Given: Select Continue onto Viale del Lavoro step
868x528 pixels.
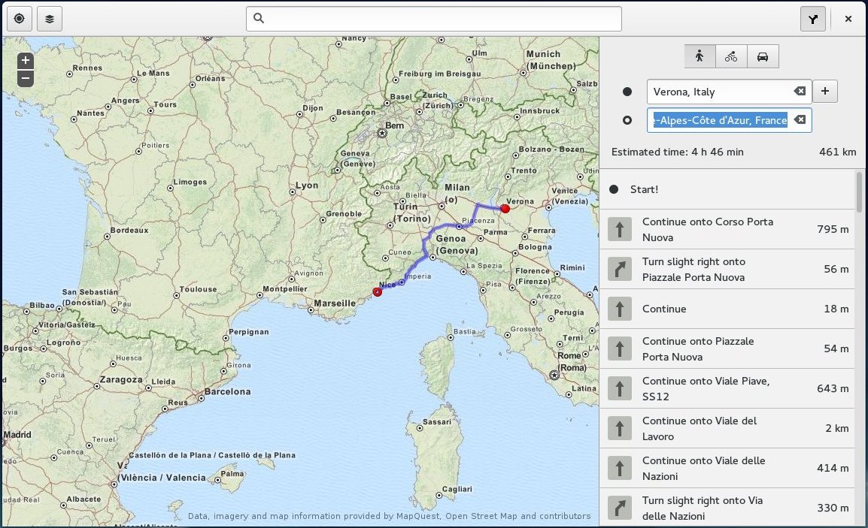Looking at the screenshot, I should point(727,428).
